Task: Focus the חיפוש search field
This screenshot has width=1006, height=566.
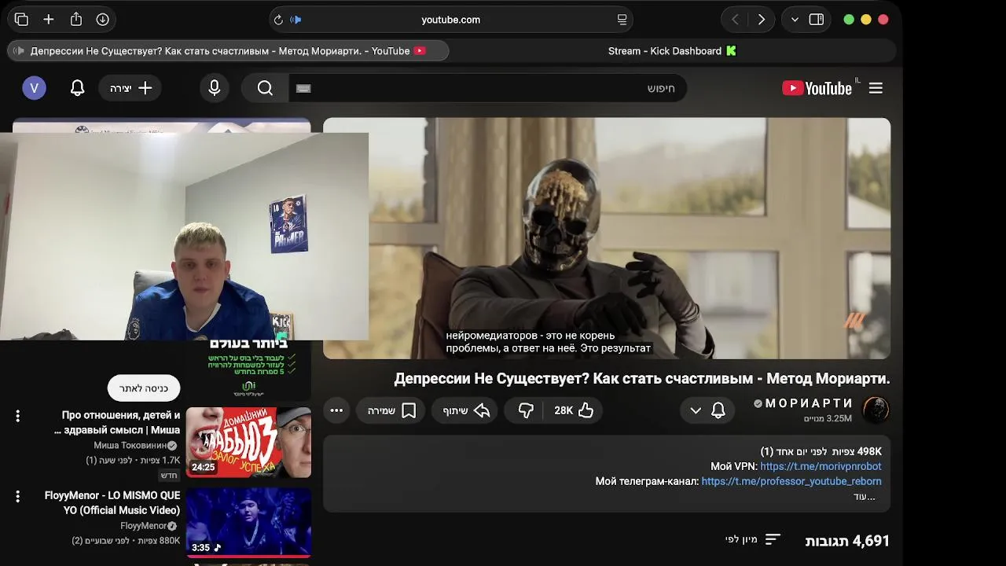Action: [487, 88]
